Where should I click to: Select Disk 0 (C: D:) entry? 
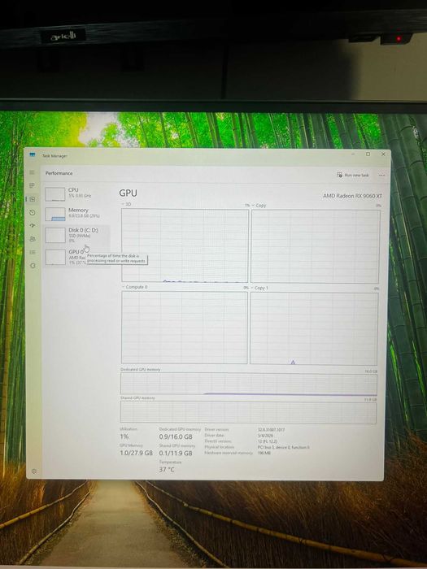(76, 235)
